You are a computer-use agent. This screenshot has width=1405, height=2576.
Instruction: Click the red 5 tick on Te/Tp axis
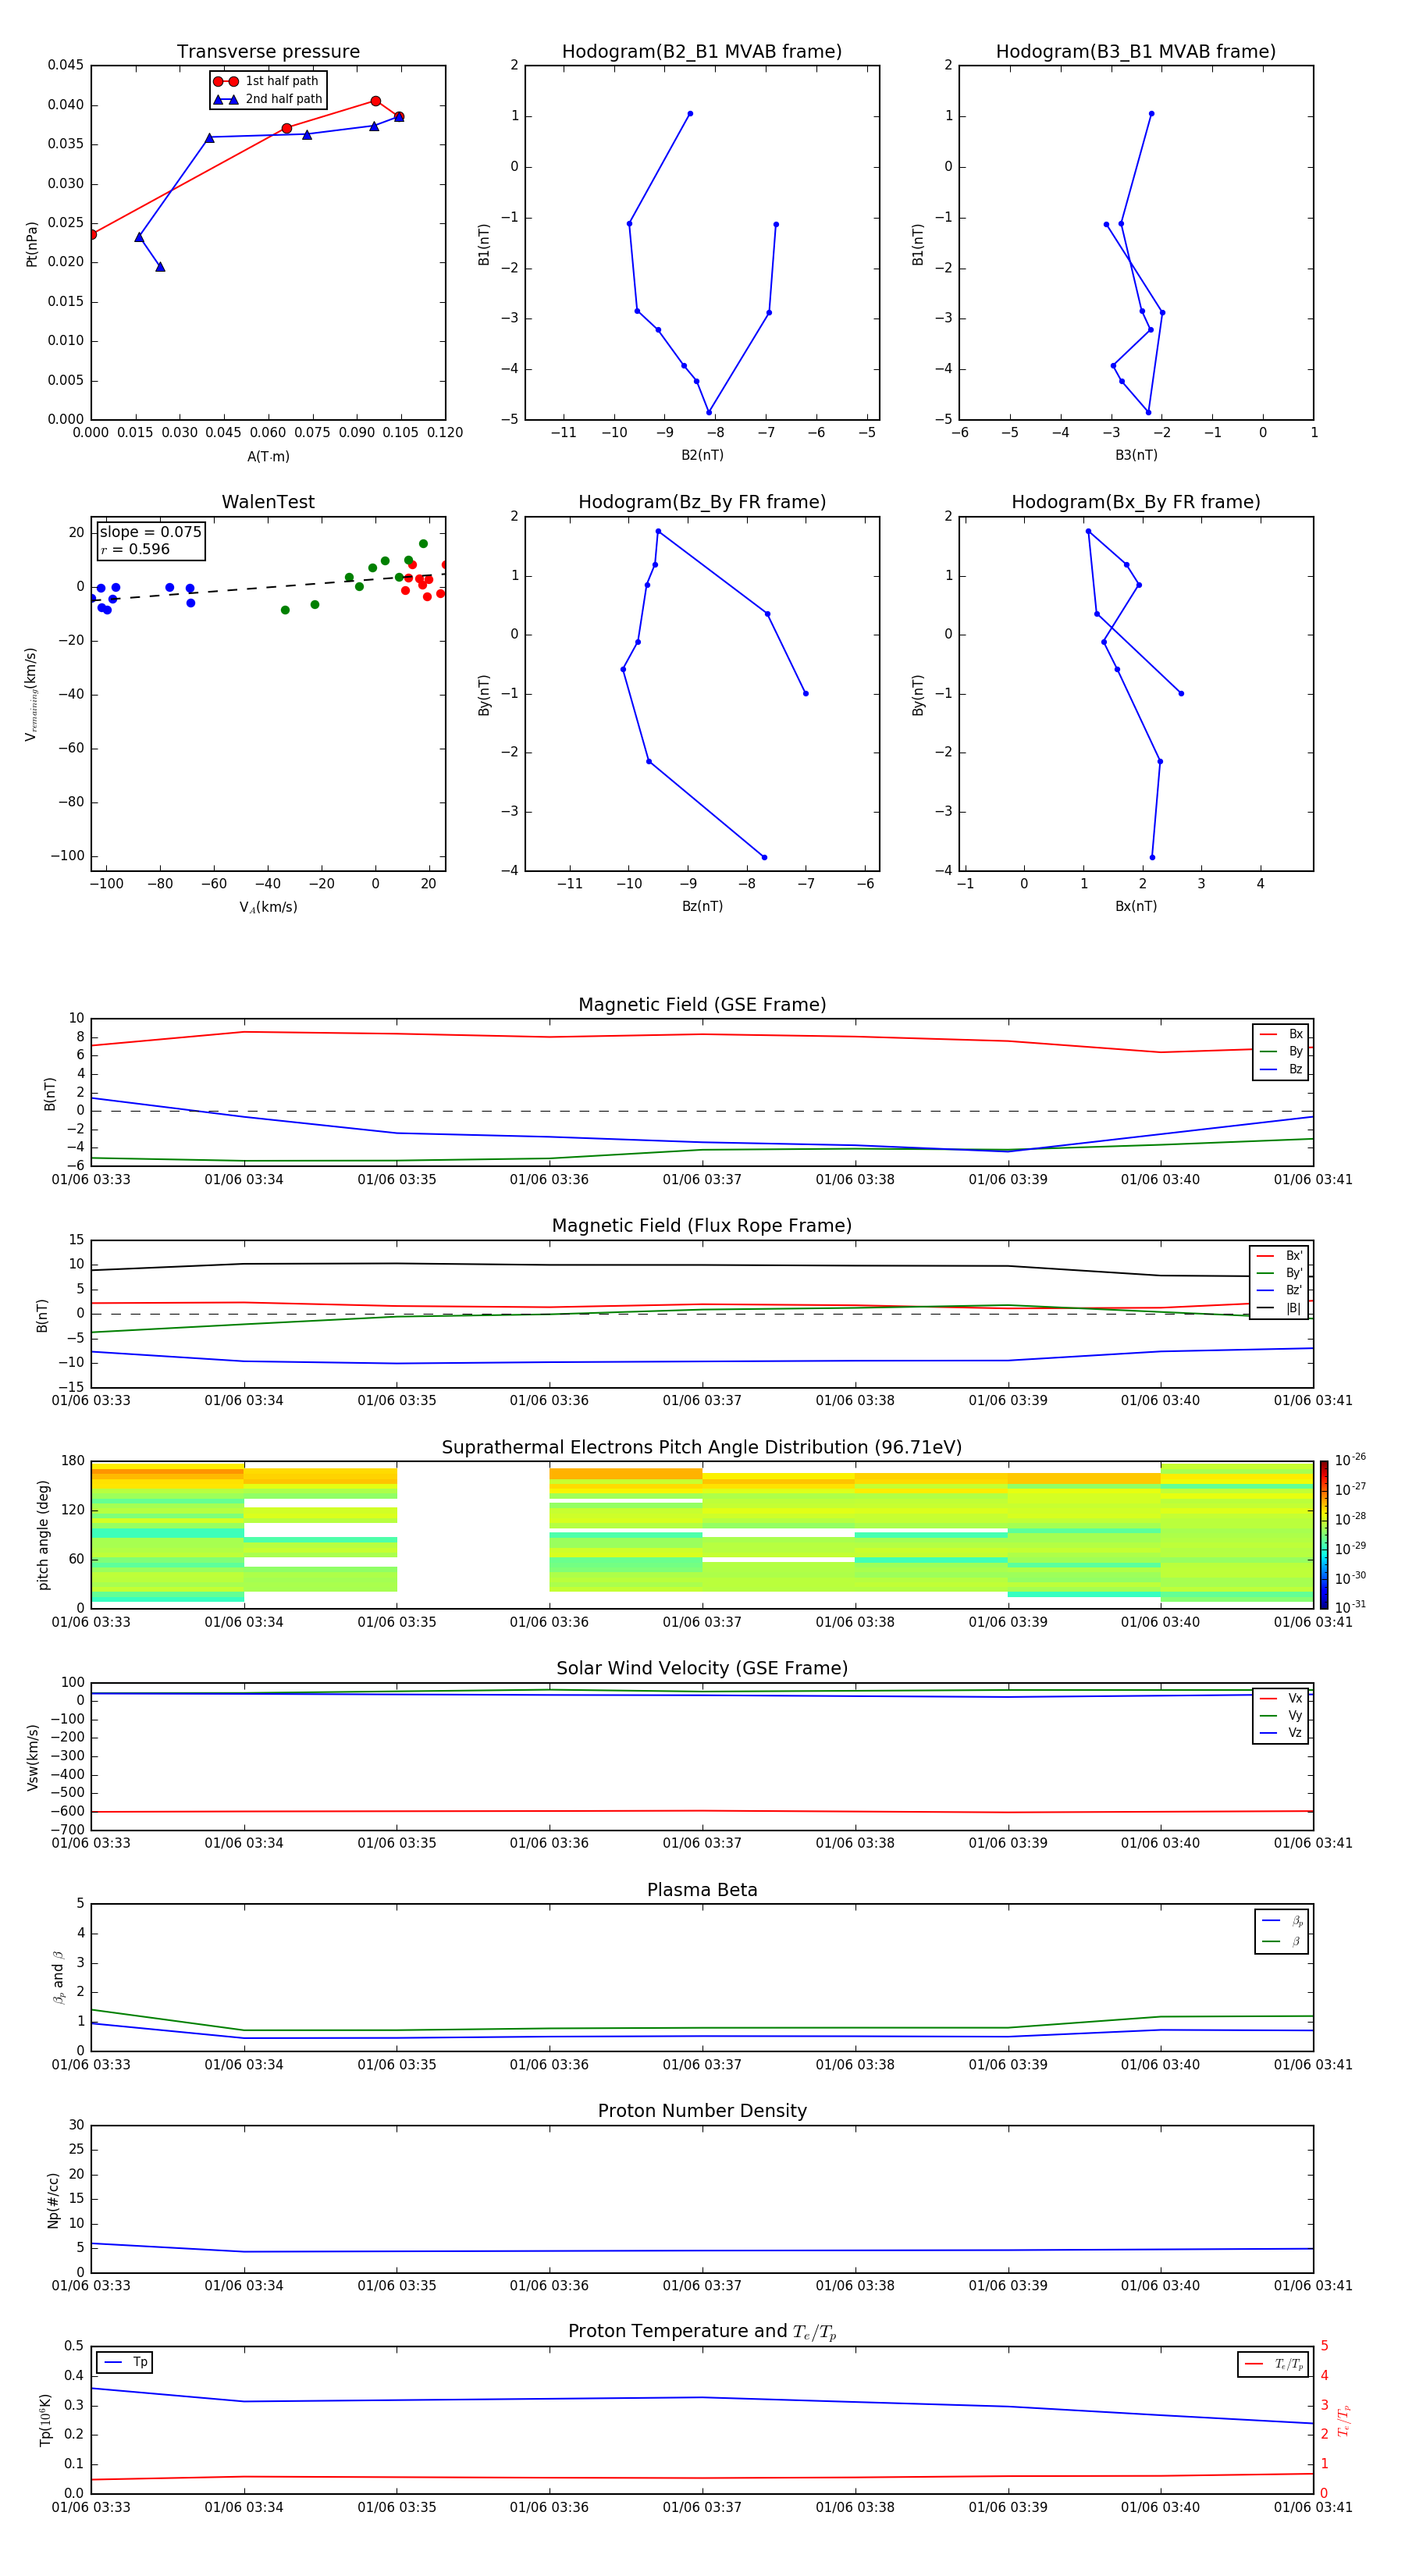point(1324,2346)
